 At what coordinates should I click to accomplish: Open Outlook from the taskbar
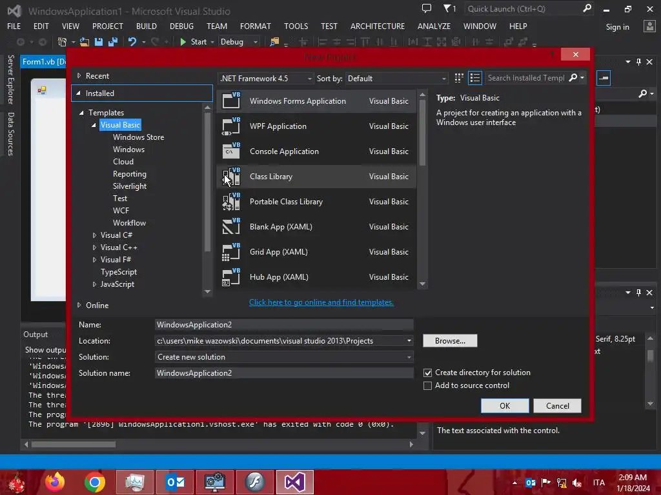(x=176, y=482)
